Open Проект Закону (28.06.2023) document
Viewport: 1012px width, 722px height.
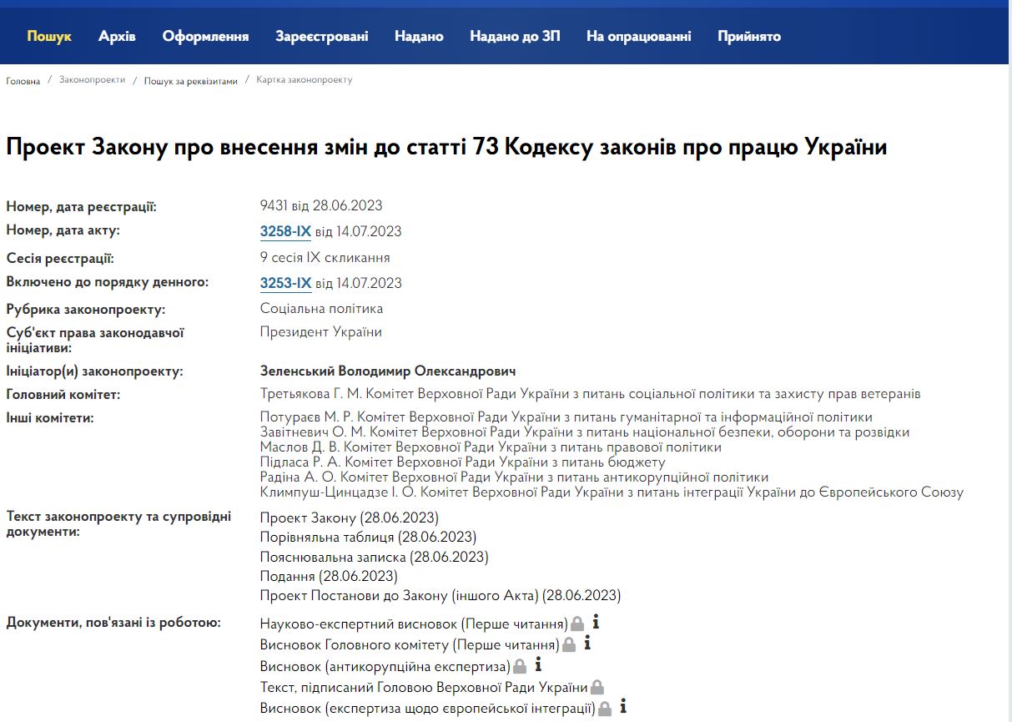349,518
